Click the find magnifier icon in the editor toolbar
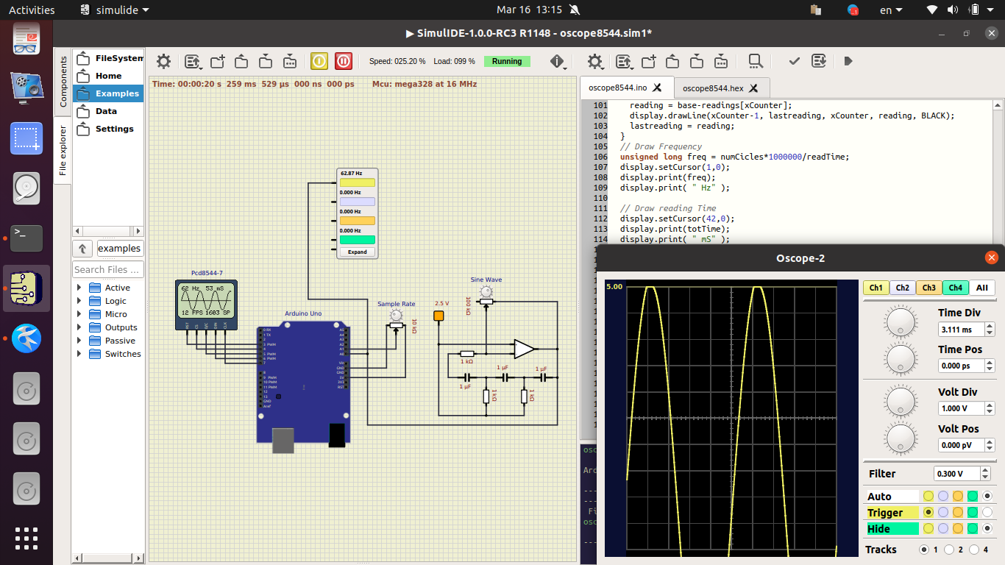The height and width of the screenshot is (565, 1005). click(x=755, y=61)
